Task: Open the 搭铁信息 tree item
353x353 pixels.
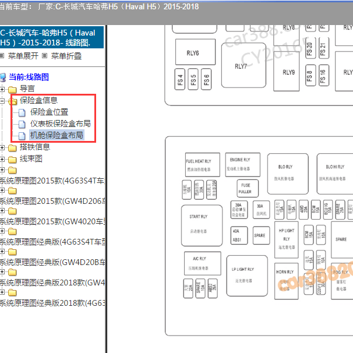Action: (x=35, y=147)
